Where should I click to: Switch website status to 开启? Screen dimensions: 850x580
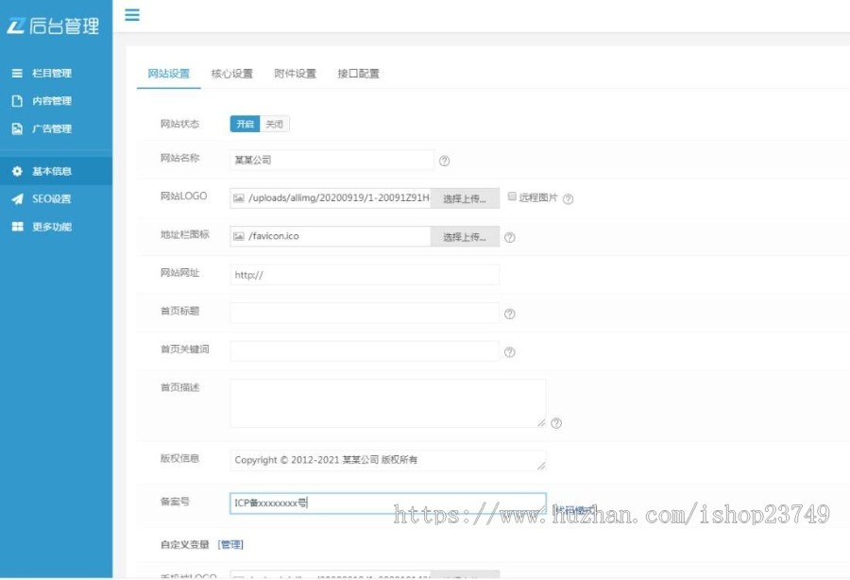245,124
